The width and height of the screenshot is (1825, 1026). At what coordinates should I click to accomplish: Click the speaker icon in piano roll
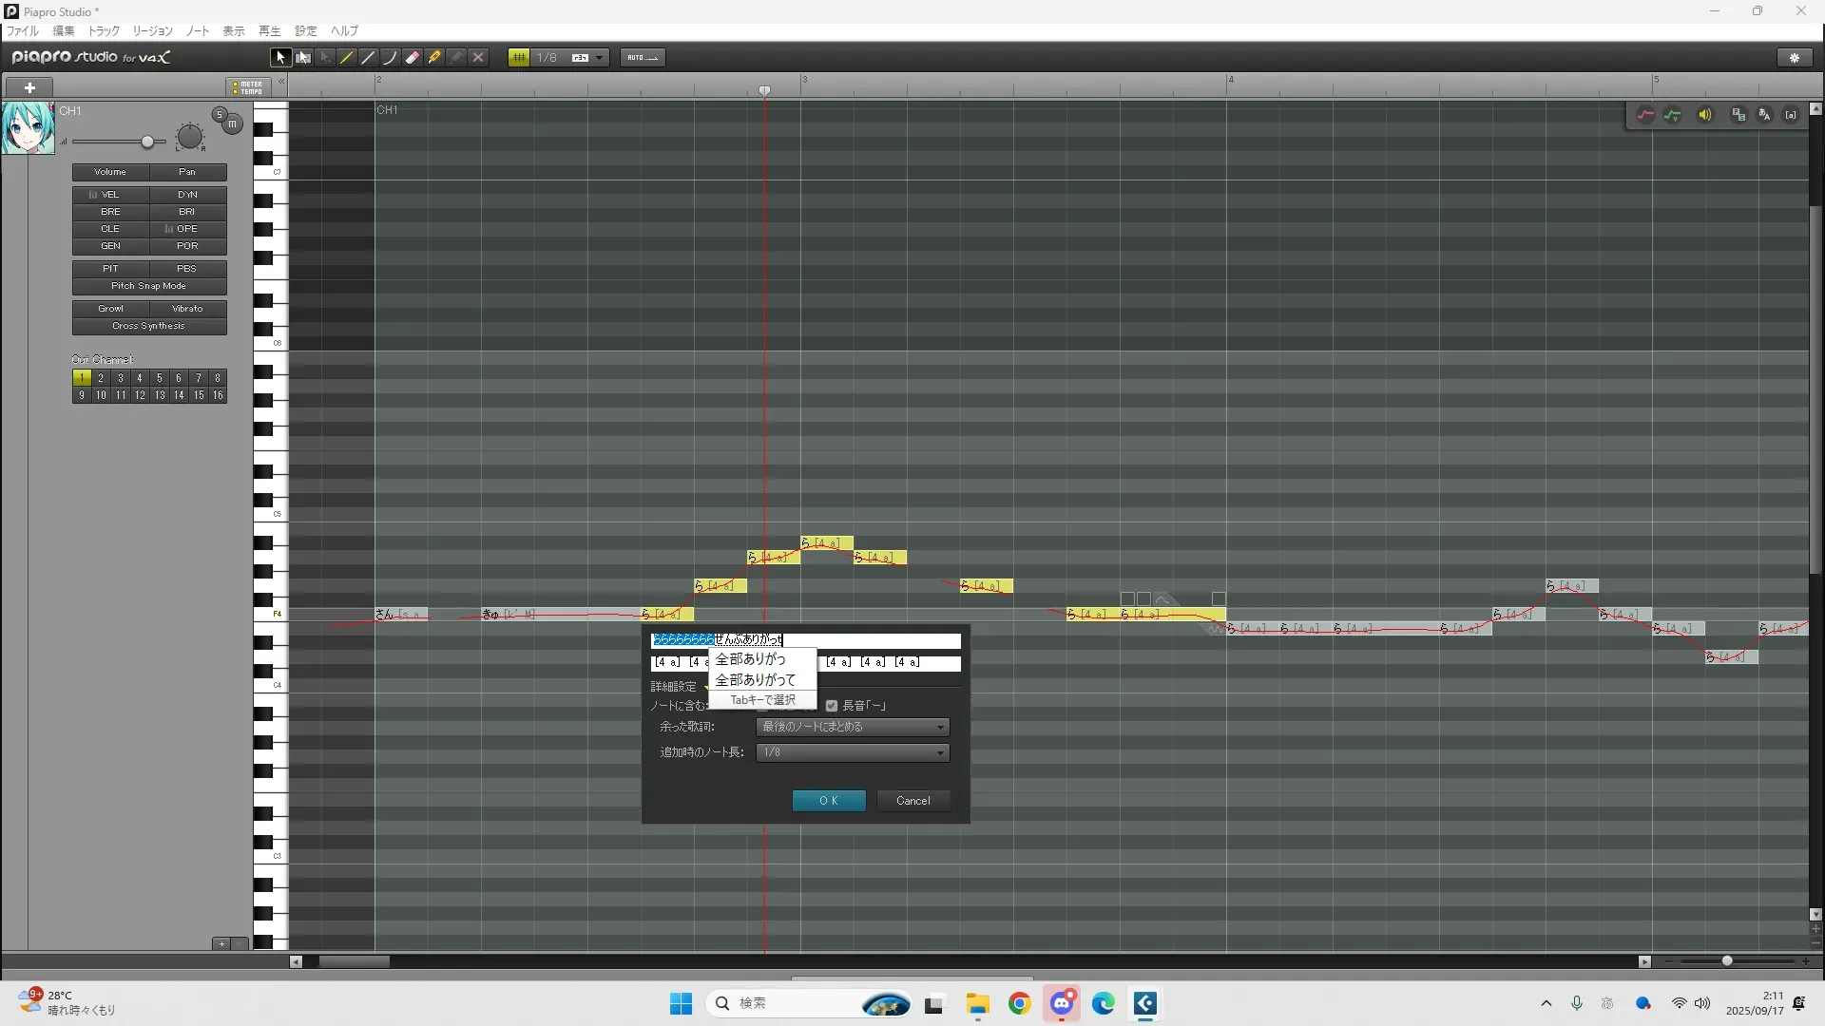coord(1705,115)
